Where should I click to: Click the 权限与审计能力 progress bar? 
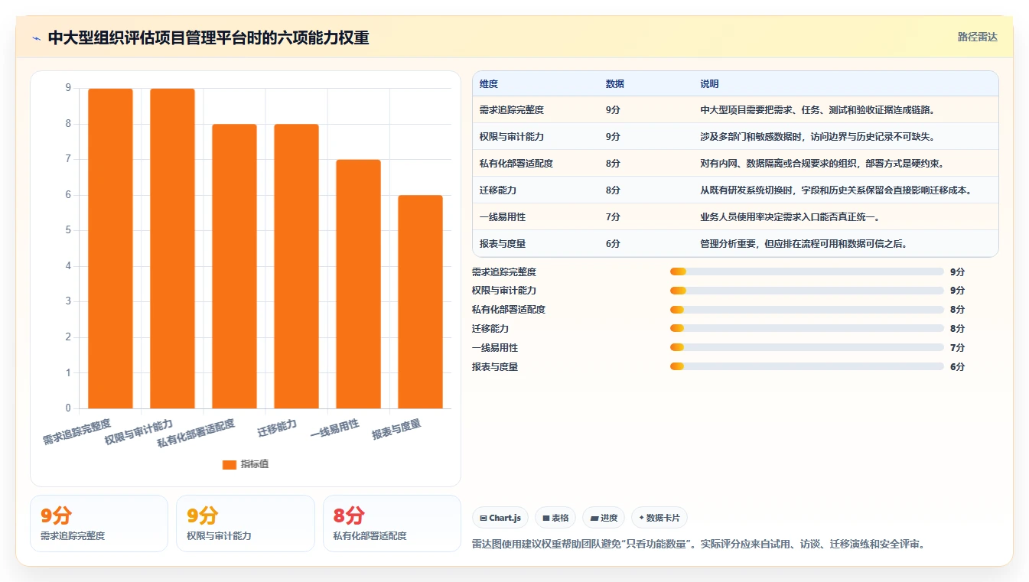(807, 291)
